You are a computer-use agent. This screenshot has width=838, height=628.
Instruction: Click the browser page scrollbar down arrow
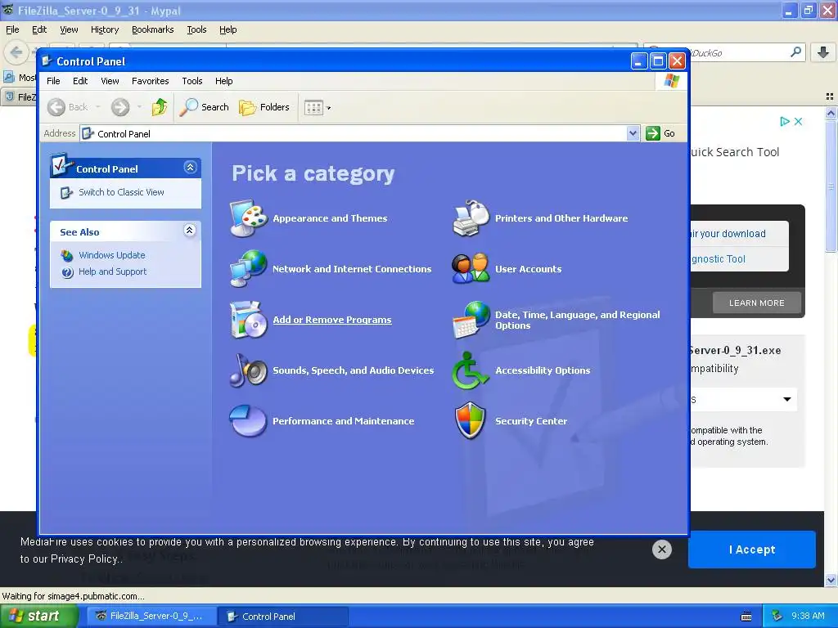pyautogui.click(x=831, y=580)
